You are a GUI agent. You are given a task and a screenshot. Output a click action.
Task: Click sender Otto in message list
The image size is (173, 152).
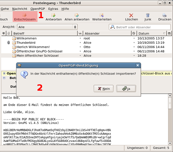pos(87,47)
